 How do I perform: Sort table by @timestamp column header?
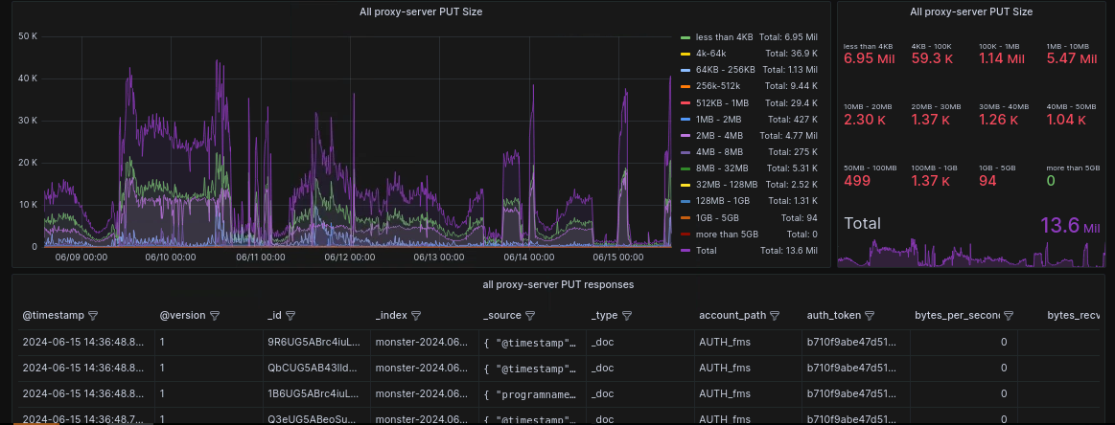click(x=54, y=315)
